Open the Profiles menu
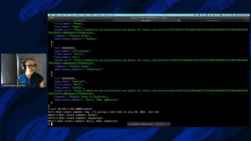This screenshot has width=251, height=141. [x=92, y=15]
